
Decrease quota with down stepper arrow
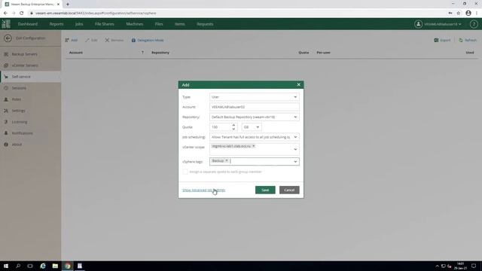point(233,129)
